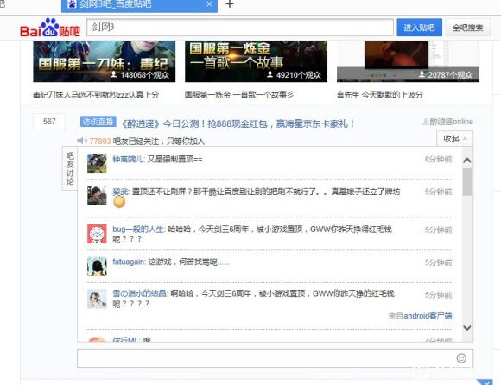501x385 pixels.
Task: Click fatuagain's avatar image
Action: [97, 266]
